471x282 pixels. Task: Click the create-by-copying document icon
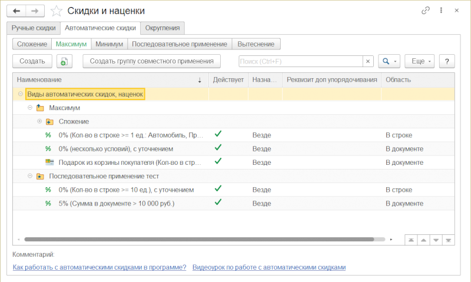pyautogui.click(x=64, y=61)
